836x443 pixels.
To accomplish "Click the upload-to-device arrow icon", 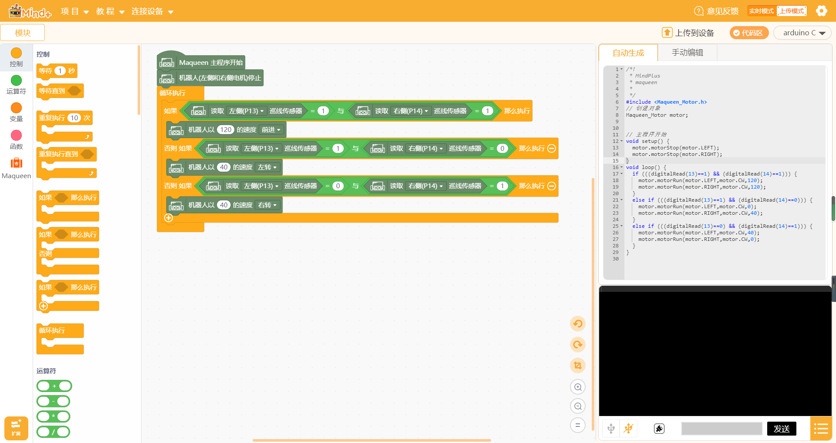I will tap(667, 33).
